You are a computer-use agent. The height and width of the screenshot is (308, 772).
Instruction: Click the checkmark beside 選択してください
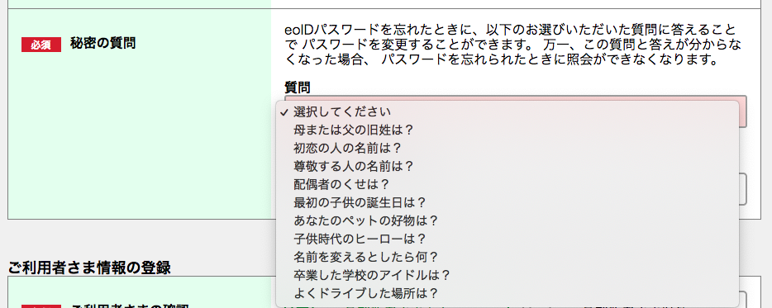pyautogui.click(x=284, y=112)
